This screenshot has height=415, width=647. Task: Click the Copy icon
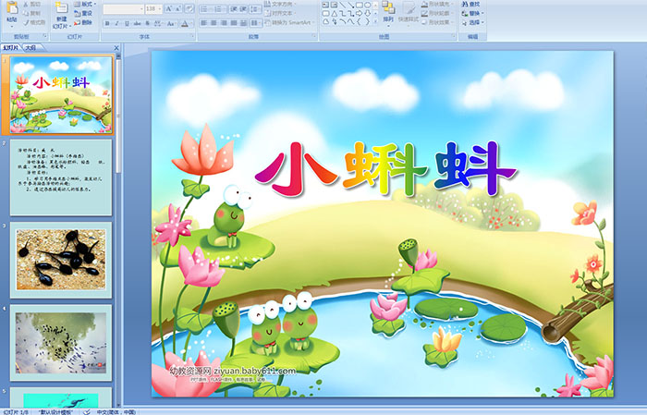(x=26, y=13)
